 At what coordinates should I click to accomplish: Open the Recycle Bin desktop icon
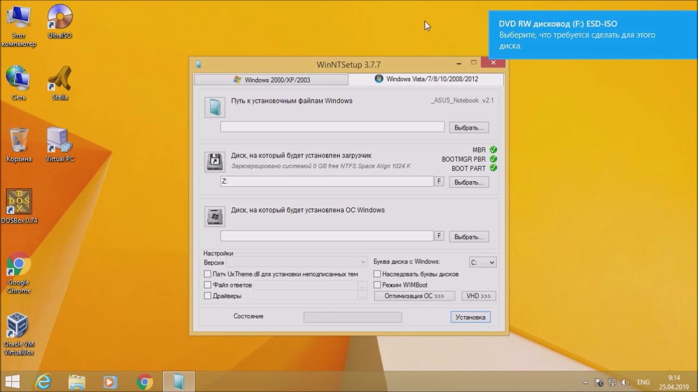click(x=19, y=145)
